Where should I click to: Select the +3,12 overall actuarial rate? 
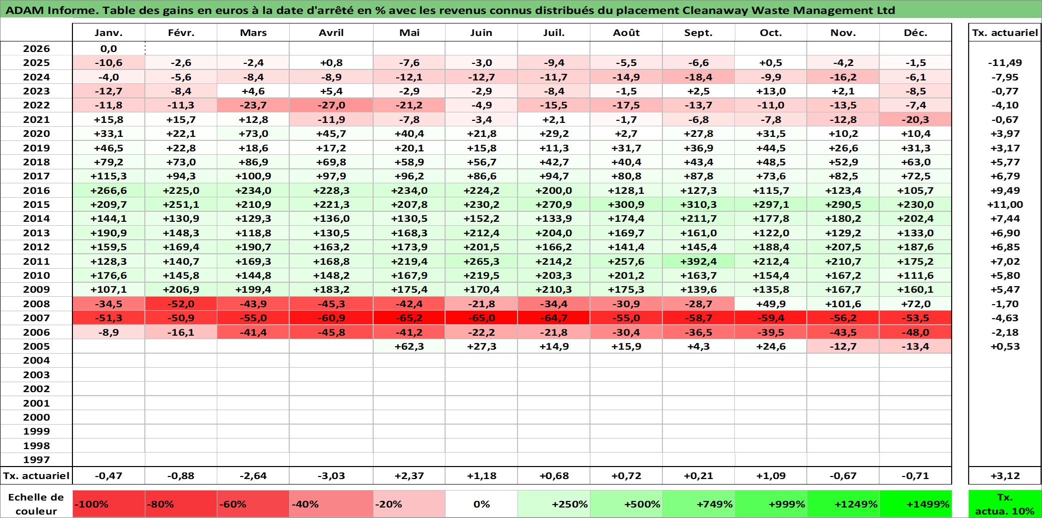tap(1005, 476)
